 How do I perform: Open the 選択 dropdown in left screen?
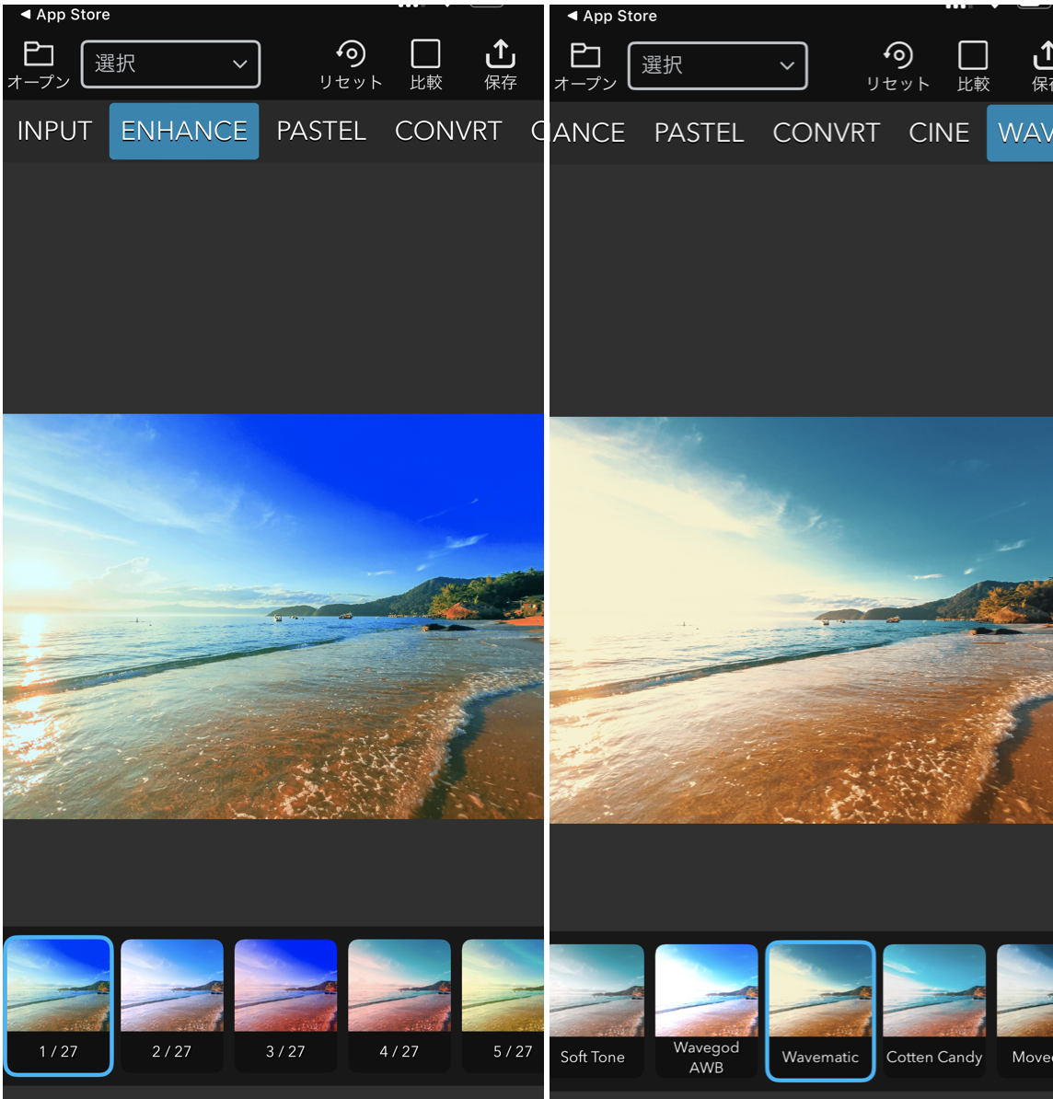tap(171, 64)
